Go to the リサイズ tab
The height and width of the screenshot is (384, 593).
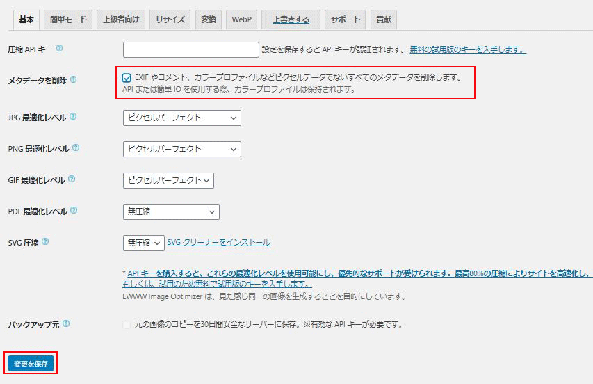[x=170, y=20]
